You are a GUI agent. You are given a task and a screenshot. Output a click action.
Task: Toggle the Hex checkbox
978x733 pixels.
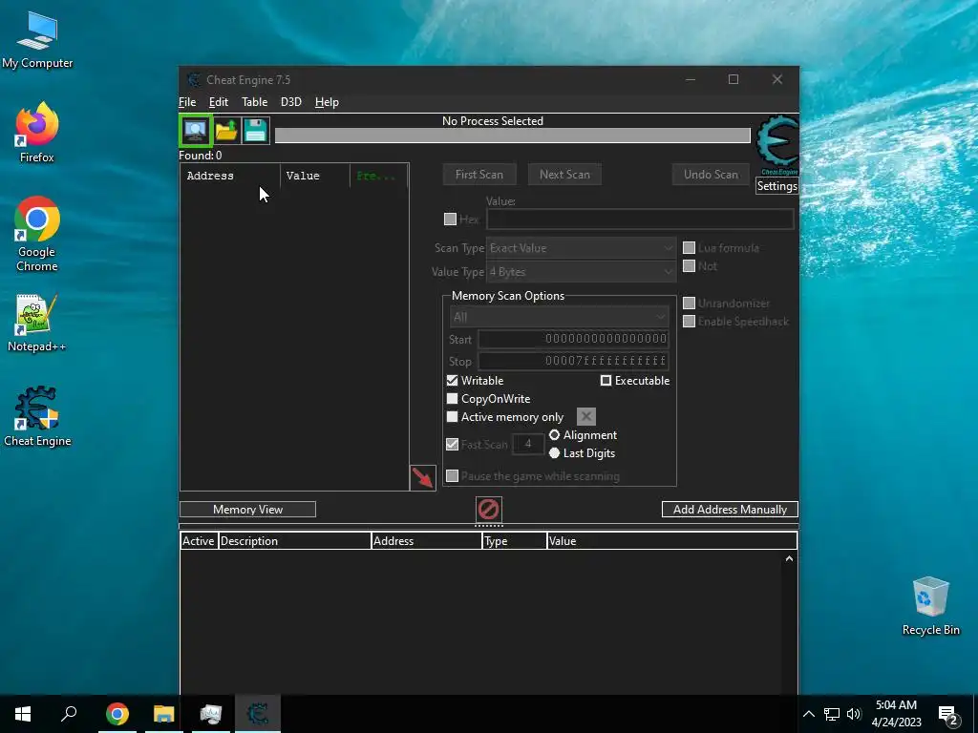(x=450, y=219)
